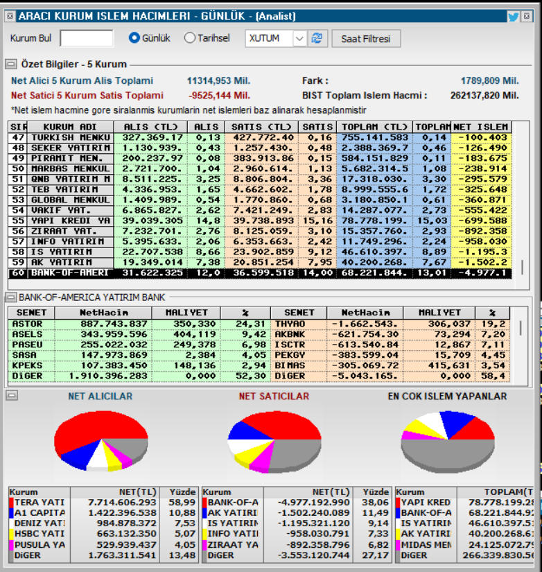542x572 pixels.
Task: Select the GLOBAL MENKUL row
Action: [260, 200]
